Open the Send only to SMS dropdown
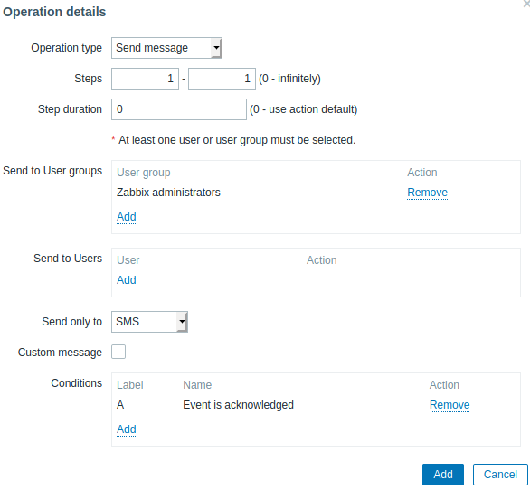 tap(149, 322)
